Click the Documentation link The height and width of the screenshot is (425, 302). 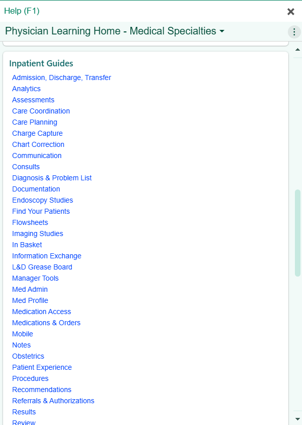(x=36, y=188)
